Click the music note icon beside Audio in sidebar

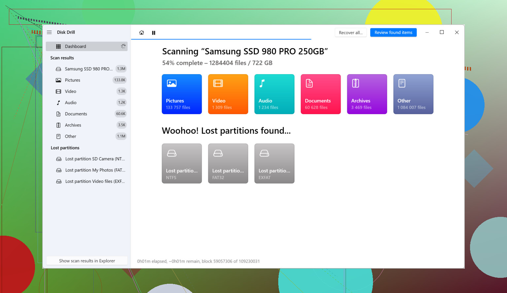(x=58, y=103)
